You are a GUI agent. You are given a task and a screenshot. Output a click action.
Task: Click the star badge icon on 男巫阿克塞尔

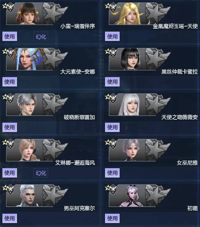pos(10,189)
